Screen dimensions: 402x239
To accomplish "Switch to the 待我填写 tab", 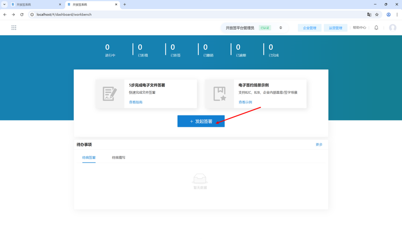I will click(119, 158).
